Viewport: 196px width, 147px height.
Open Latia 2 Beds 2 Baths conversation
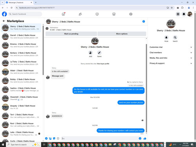point(21,134)
